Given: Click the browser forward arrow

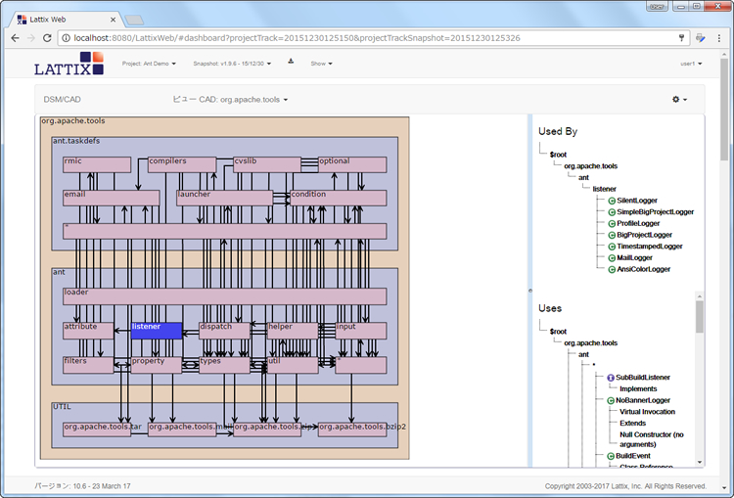Looking at the screenshot, I should [x=31, y=38].
